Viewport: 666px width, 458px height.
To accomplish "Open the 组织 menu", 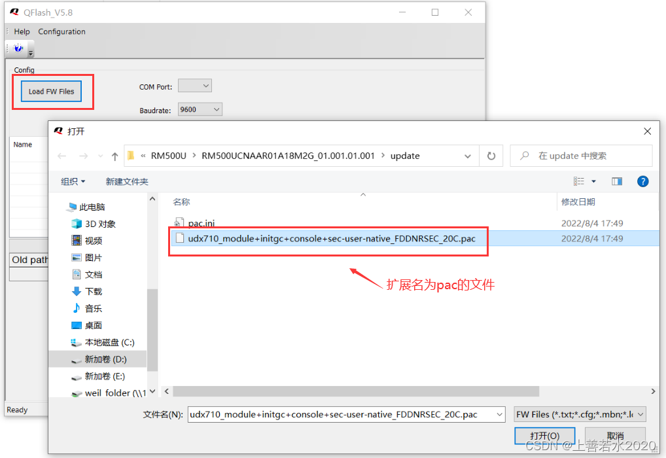I will pyautogui.click(x=73, y=181).
